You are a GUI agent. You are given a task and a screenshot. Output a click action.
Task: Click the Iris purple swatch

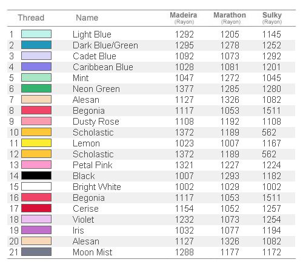pyautogui.click(x=36, y=230)
